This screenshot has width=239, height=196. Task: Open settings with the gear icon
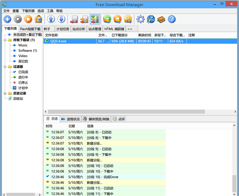pyautogui.click(x=140, y=19)
